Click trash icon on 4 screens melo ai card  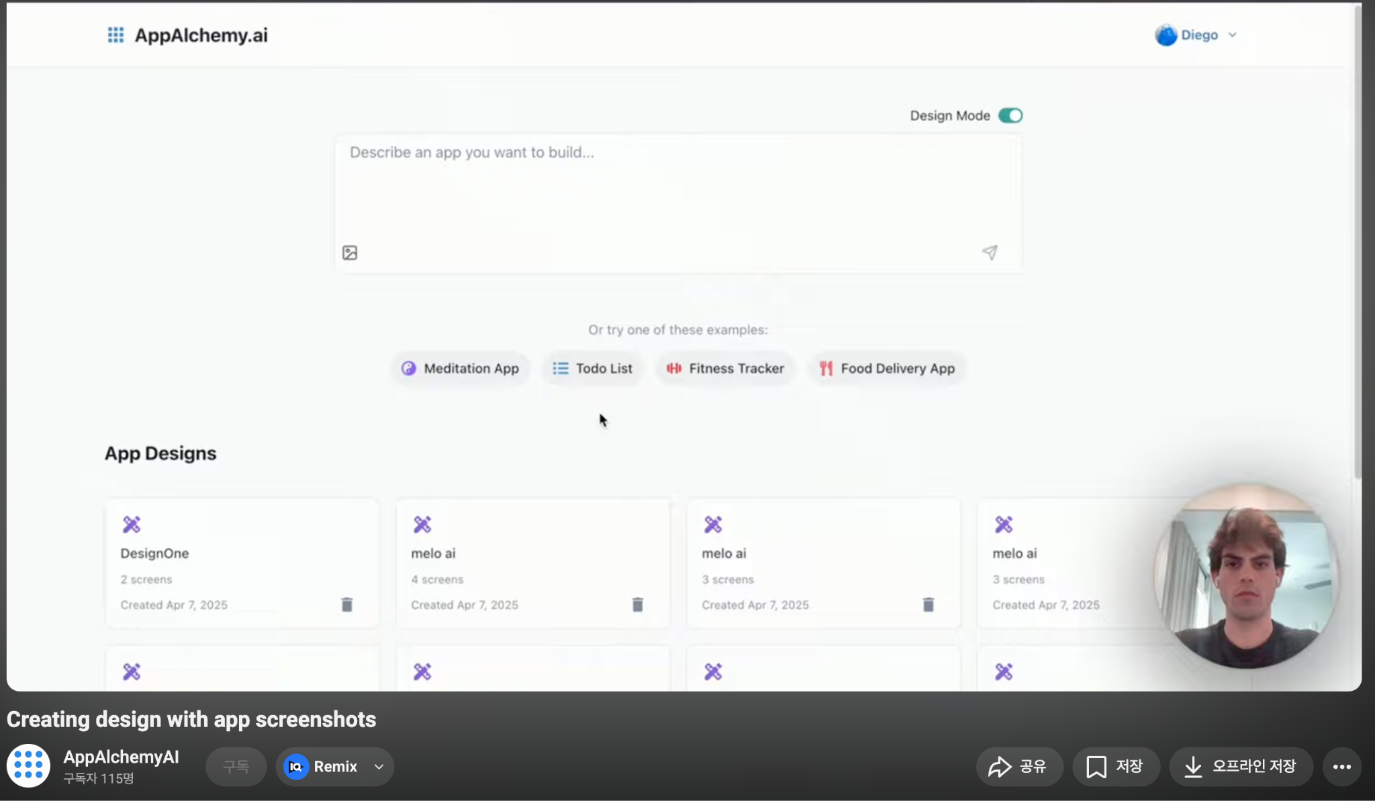[637, 604]
